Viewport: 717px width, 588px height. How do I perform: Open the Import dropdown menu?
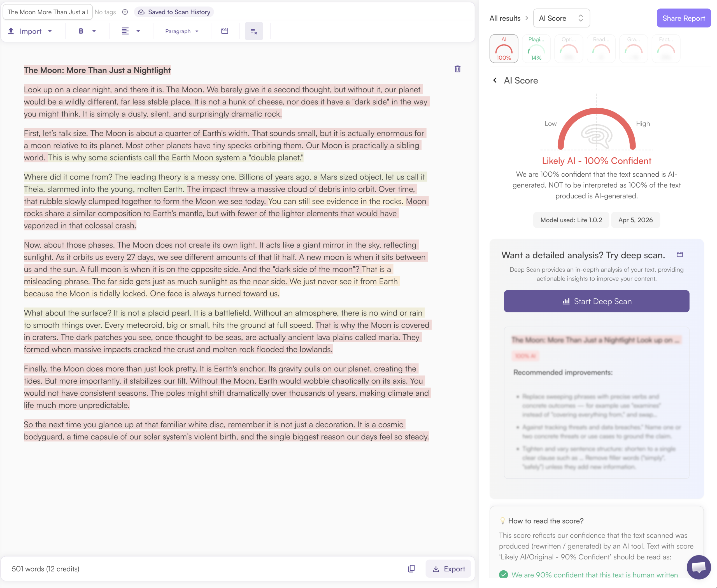(30, 31)
